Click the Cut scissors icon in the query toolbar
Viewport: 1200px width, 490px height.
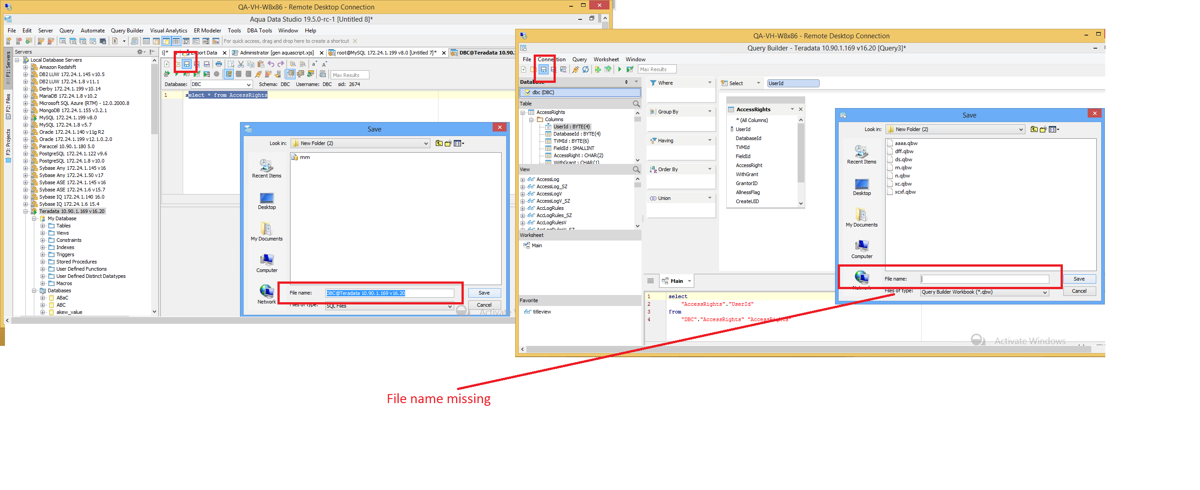241,64
